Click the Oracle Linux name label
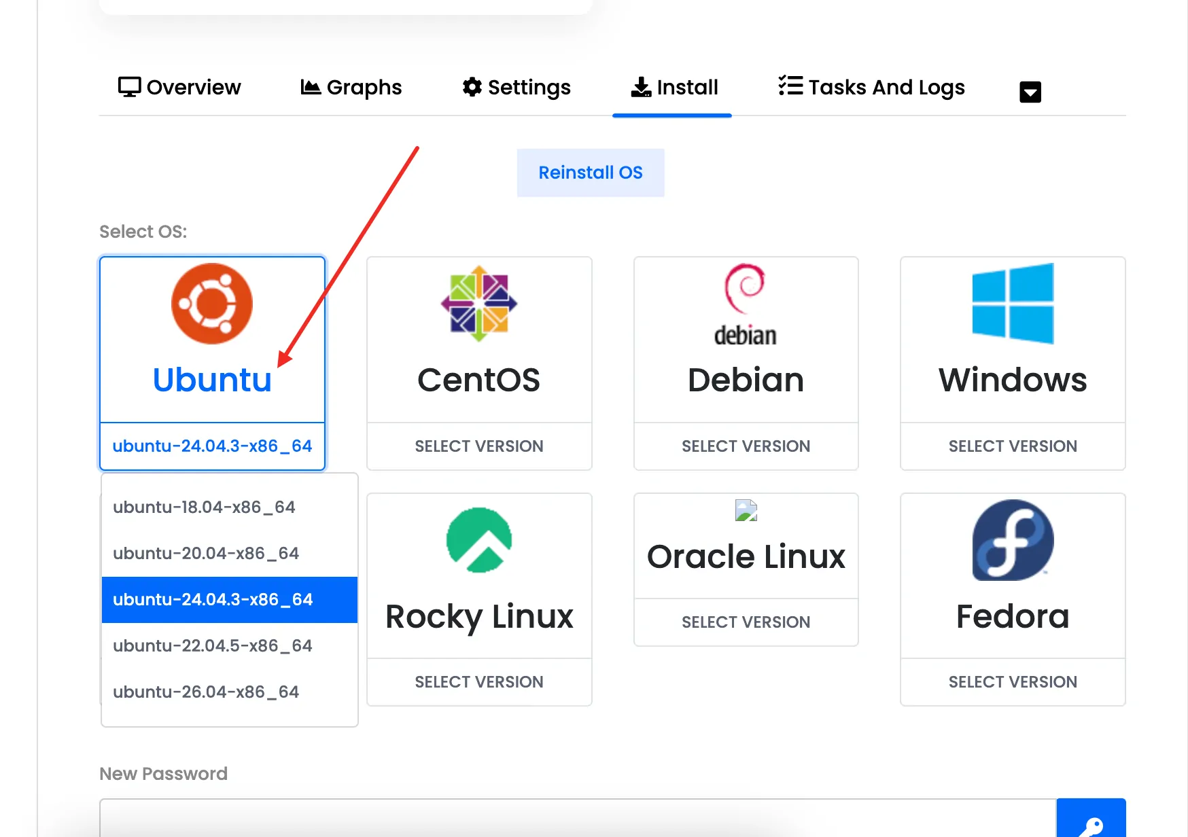The height and width of the screenshot is (837, 1188). (746, 556)
